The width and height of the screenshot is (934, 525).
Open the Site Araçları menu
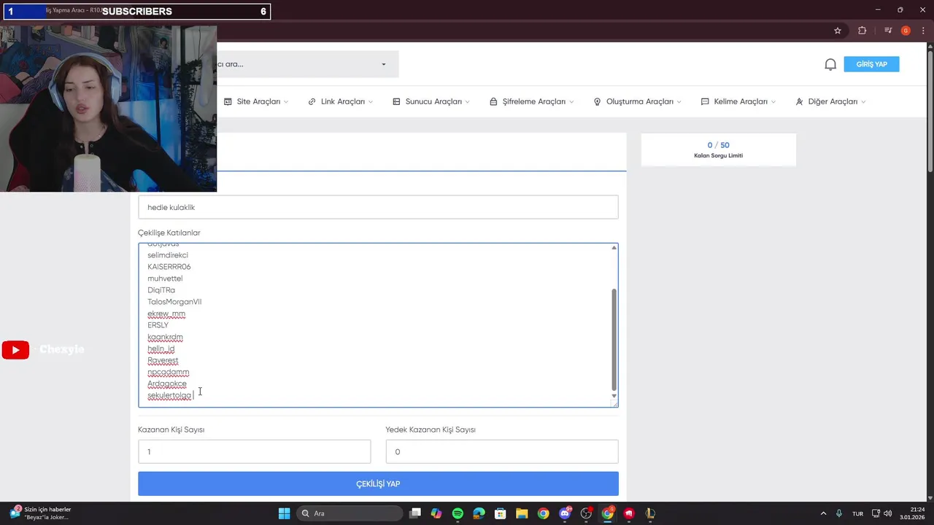pyautogui.click(x=256, y=101)
